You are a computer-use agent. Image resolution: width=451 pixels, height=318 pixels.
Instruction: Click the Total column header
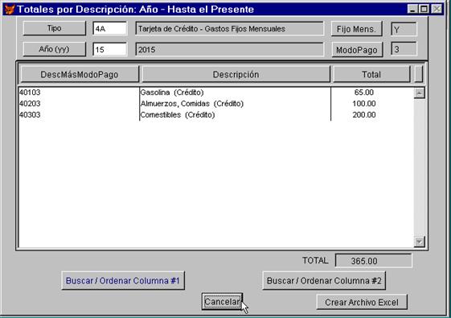click(x=371, y=74)
